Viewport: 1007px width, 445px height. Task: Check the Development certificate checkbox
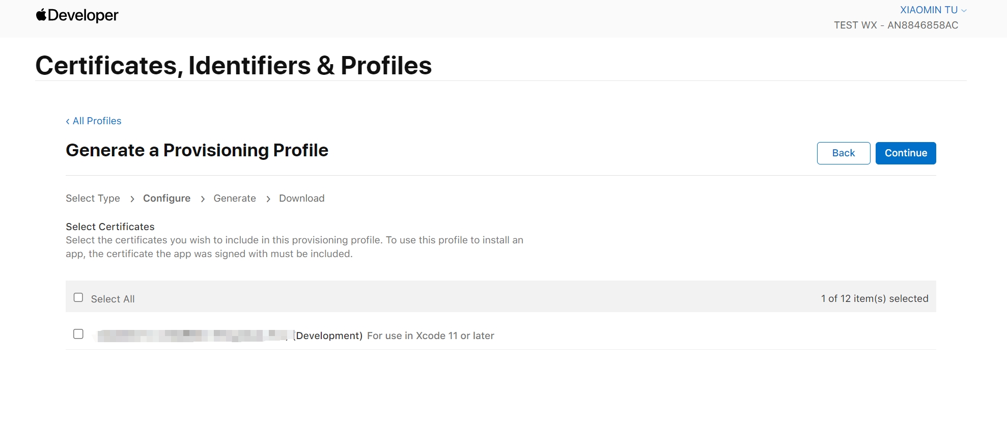point(78,334)
